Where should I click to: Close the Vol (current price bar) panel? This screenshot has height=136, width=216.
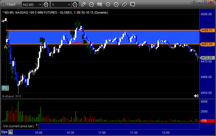click(x=37, y=125)
